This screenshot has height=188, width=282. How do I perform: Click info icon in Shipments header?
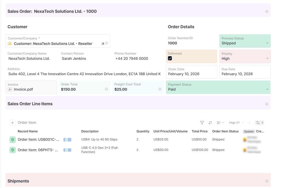[267, 181]
